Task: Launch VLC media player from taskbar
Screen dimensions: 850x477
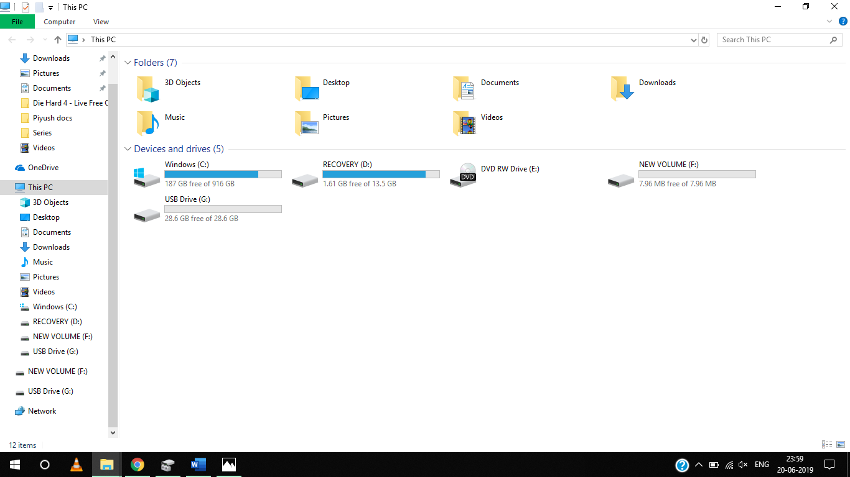Action: pos(77,465)
